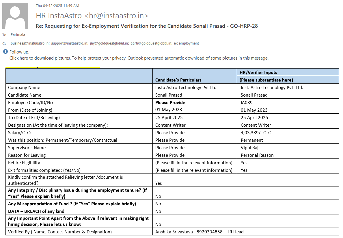The width and height of the screenshot is (343, 238).
Task: Click the 'Any Important Point Apart' question
Action: [78, 221]
